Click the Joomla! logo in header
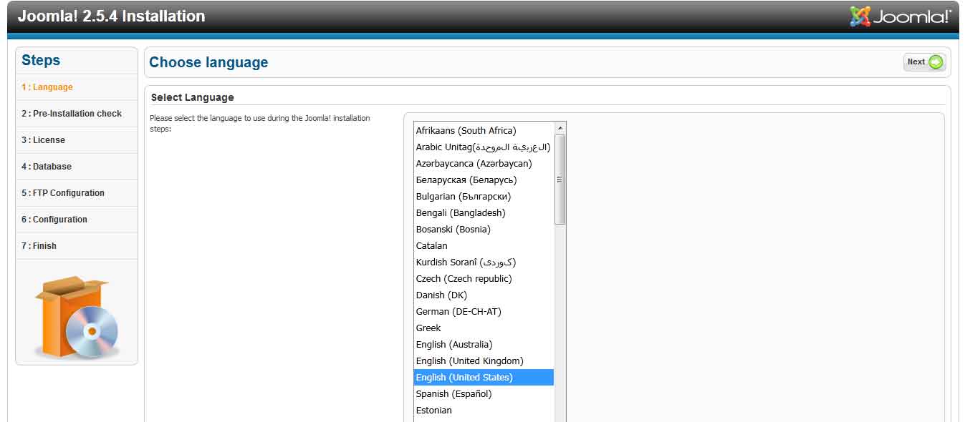Image resolution: width=965 pixels, height=422 pixels. (901, 16)
